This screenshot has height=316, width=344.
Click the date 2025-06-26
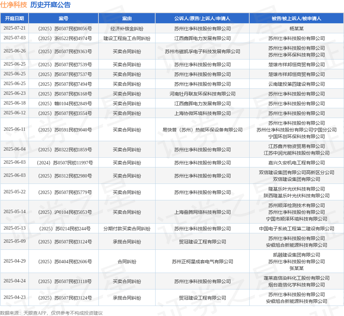coord(14,51)
